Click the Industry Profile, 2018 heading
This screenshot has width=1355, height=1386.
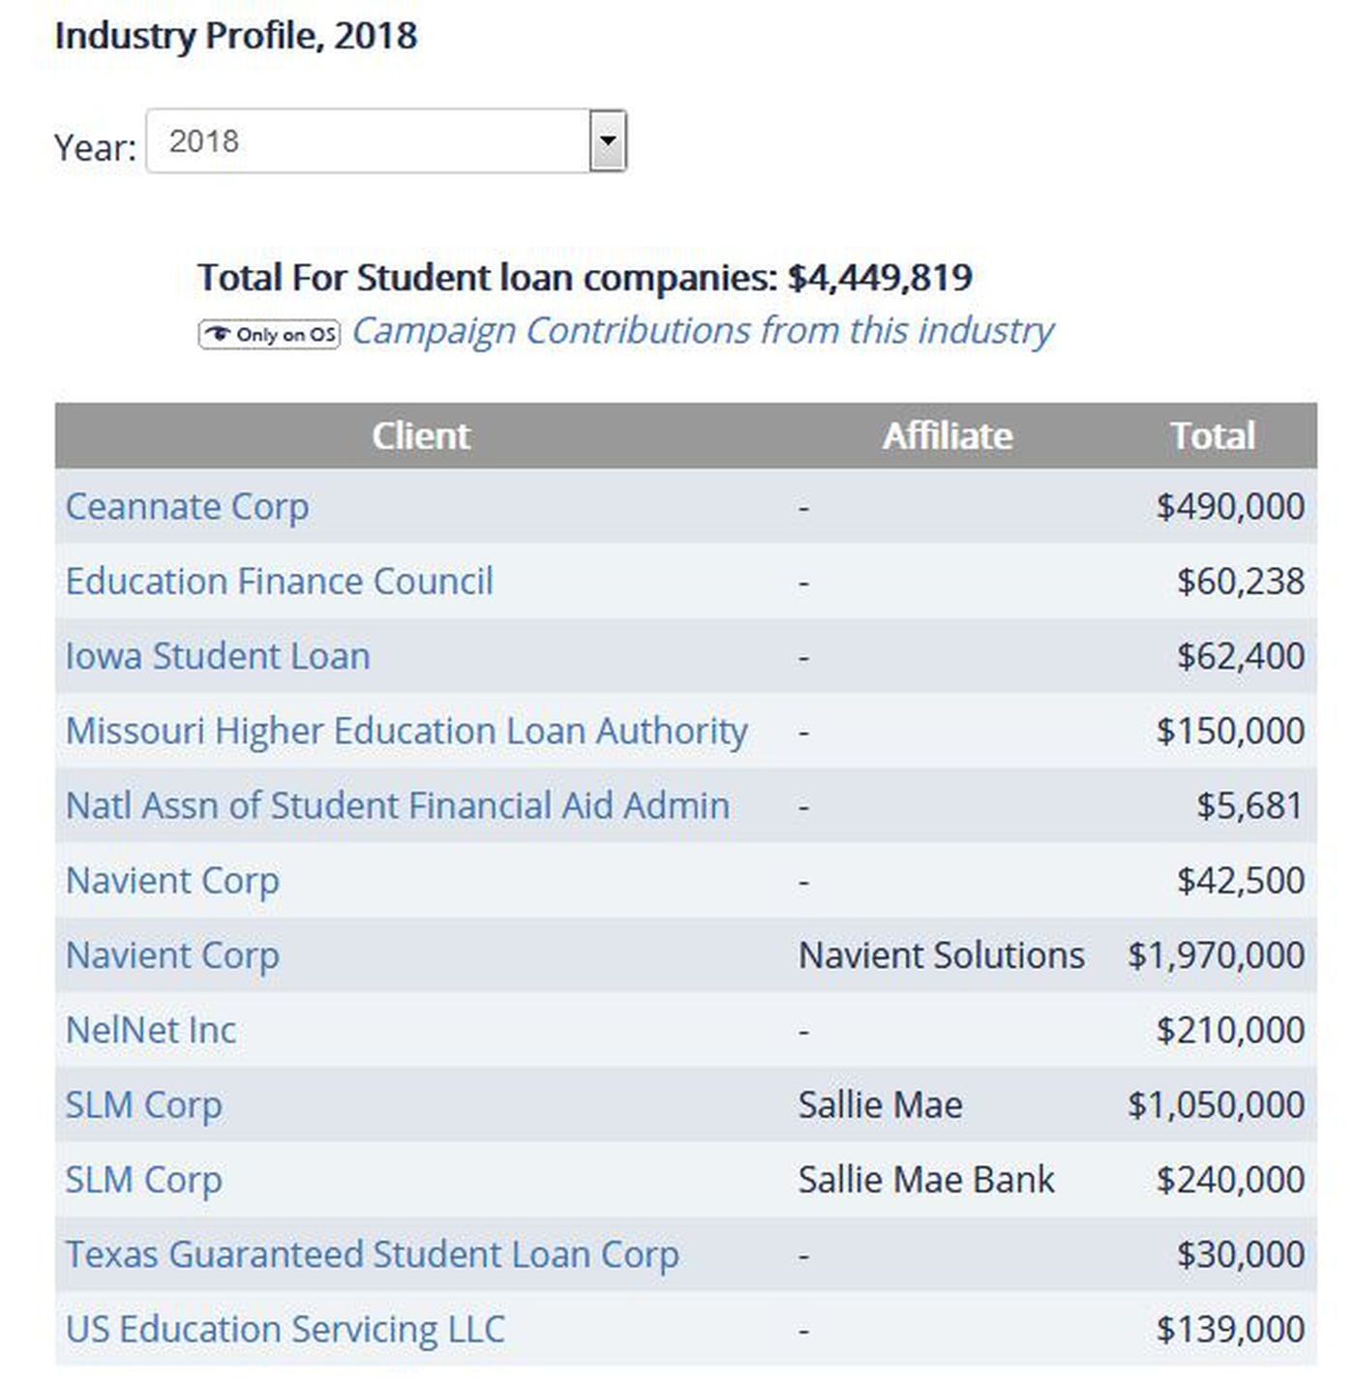pyautogui.click(x=236, y=36)
